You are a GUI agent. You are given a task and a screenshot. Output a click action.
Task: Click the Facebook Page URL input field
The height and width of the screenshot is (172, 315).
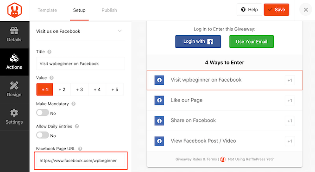point(81,160)
